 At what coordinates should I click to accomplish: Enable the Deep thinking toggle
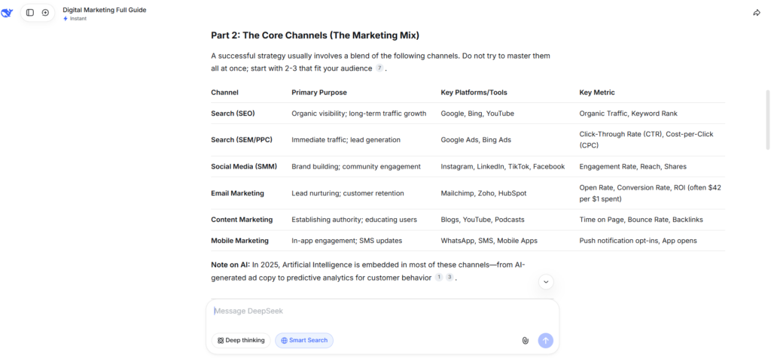point(241,341)
